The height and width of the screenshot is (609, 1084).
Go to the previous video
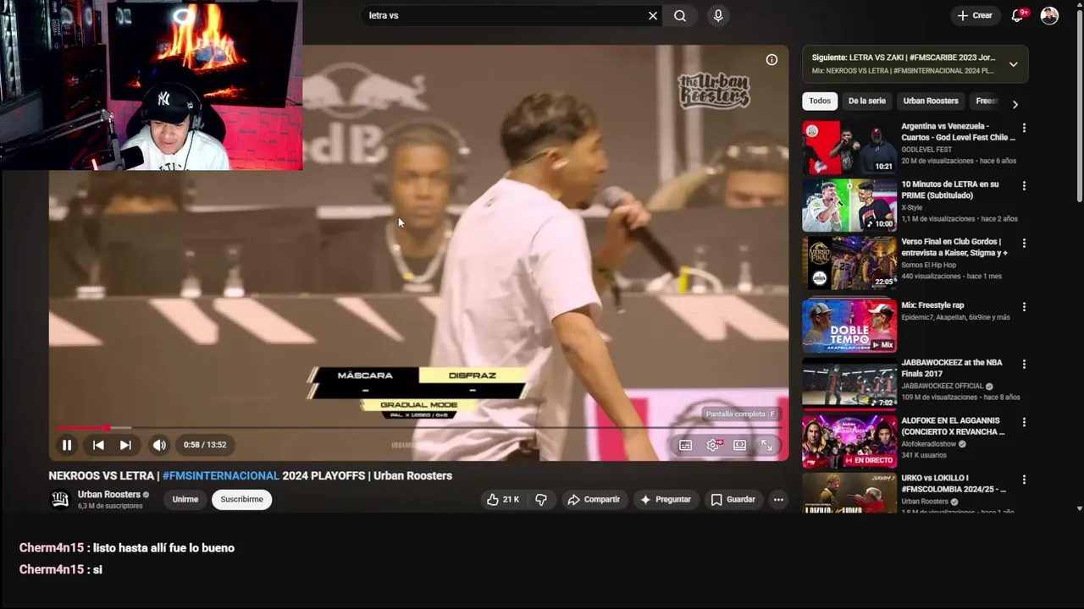coord(98,445)
